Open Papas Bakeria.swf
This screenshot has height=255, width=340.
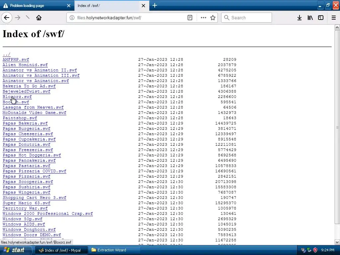click(x=25, y=123)
